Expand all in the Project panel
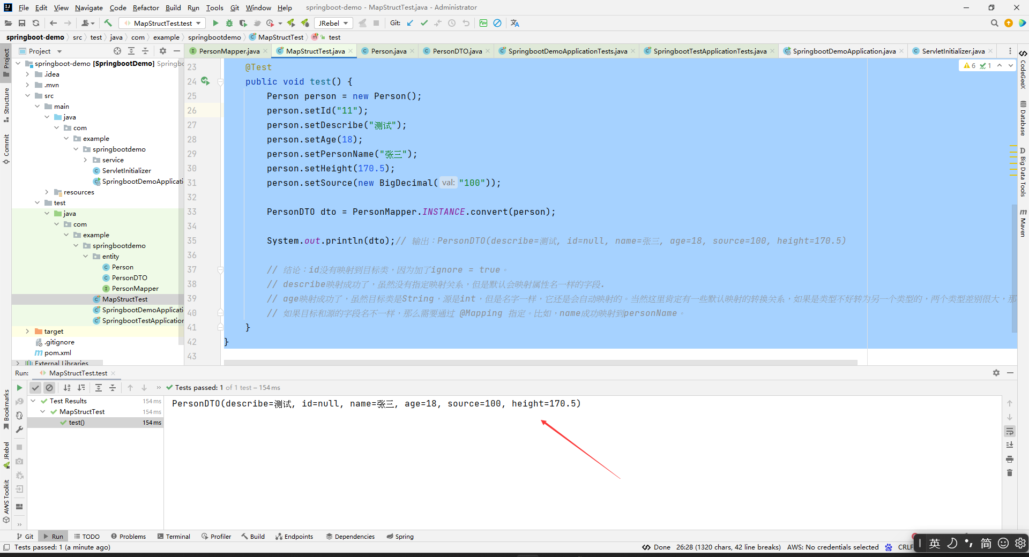1029x557 pixels. pos(131,51)
